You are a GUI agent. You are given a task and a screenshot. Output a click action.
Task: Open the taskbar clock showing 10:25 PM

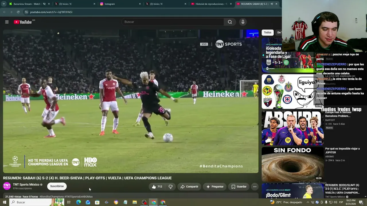coord(350,202)
